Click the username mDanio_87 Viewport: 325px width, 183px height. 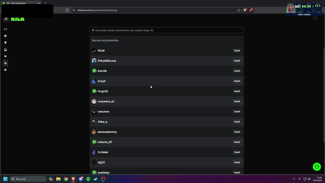click(x=105, y=142)
